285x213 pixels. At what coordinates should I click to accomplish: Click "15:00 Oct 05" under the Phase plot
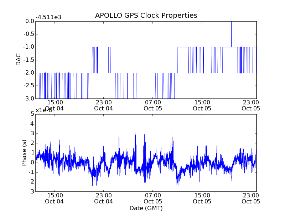202,198
